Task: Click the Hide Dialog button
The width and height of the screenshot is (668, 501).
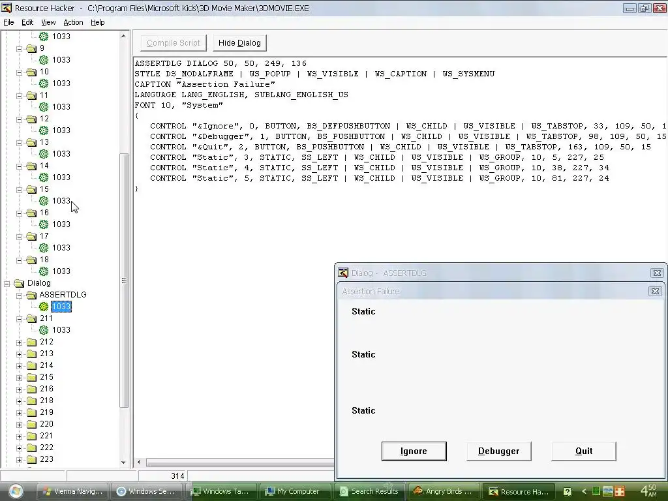Action: [x=239, y=42]
